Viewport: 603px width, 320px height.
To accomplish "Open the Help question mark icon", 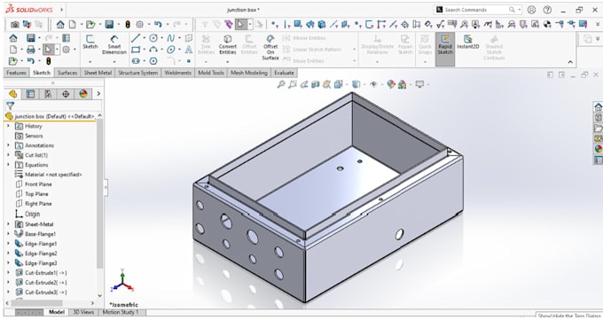I will point(547,10).
